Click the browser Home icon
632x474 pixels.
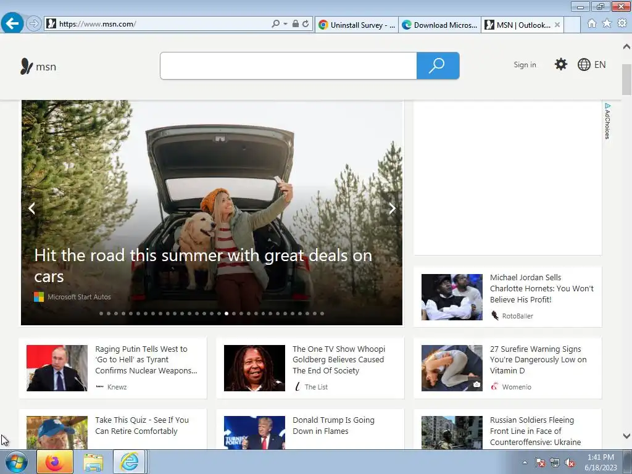pyautogui.click(x=592, y=23)
